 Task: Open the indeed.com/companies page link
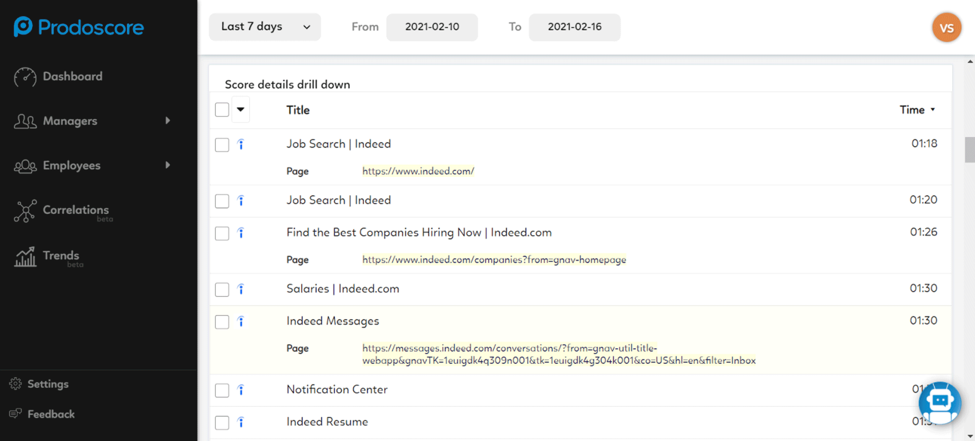(x=494, y=260)
